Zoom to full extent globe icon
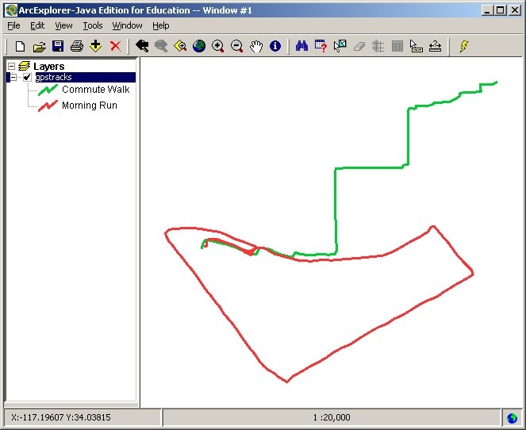This screenshot has height=430, width=526. click(x=199, y=46)
